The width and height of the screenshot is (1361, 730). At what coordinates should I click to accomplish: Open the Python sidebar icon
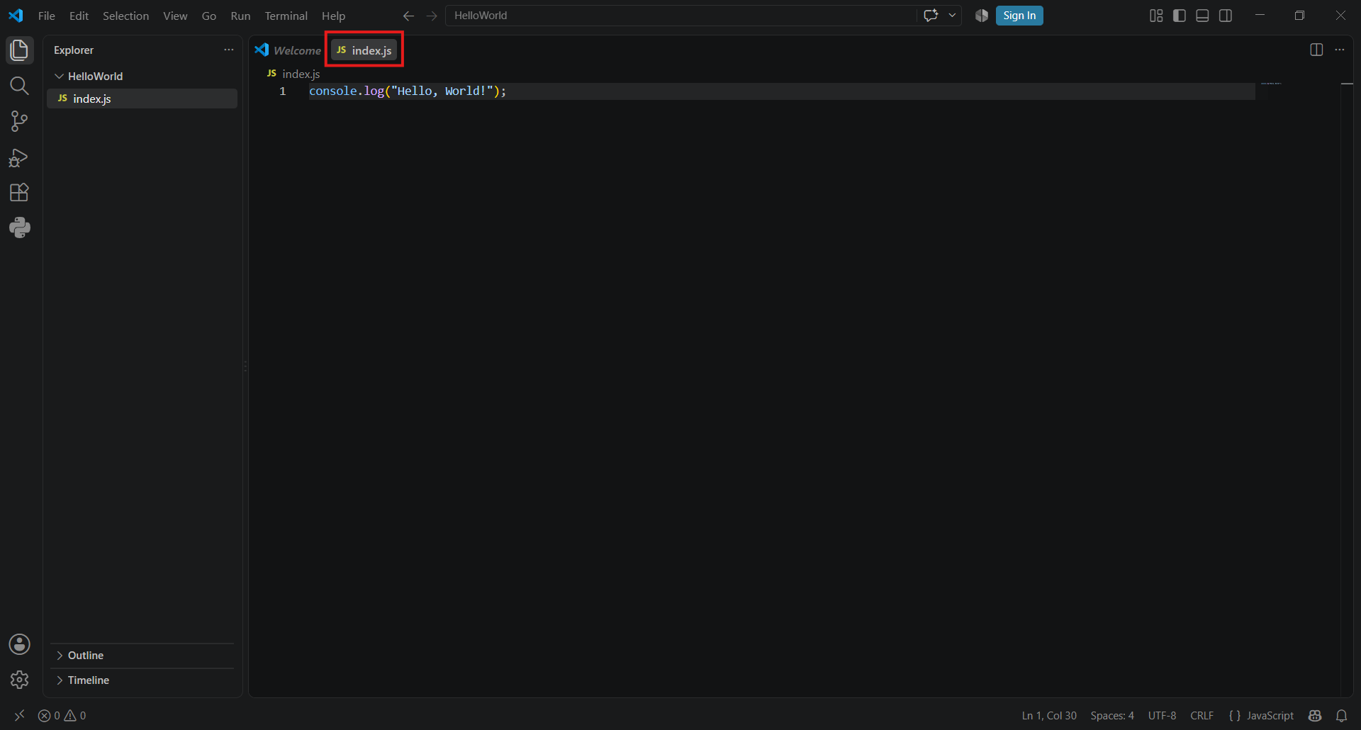coord(19,228)
